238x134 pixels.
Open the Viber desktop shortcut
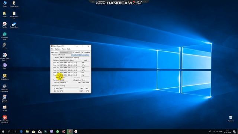(x=4, y=66)
